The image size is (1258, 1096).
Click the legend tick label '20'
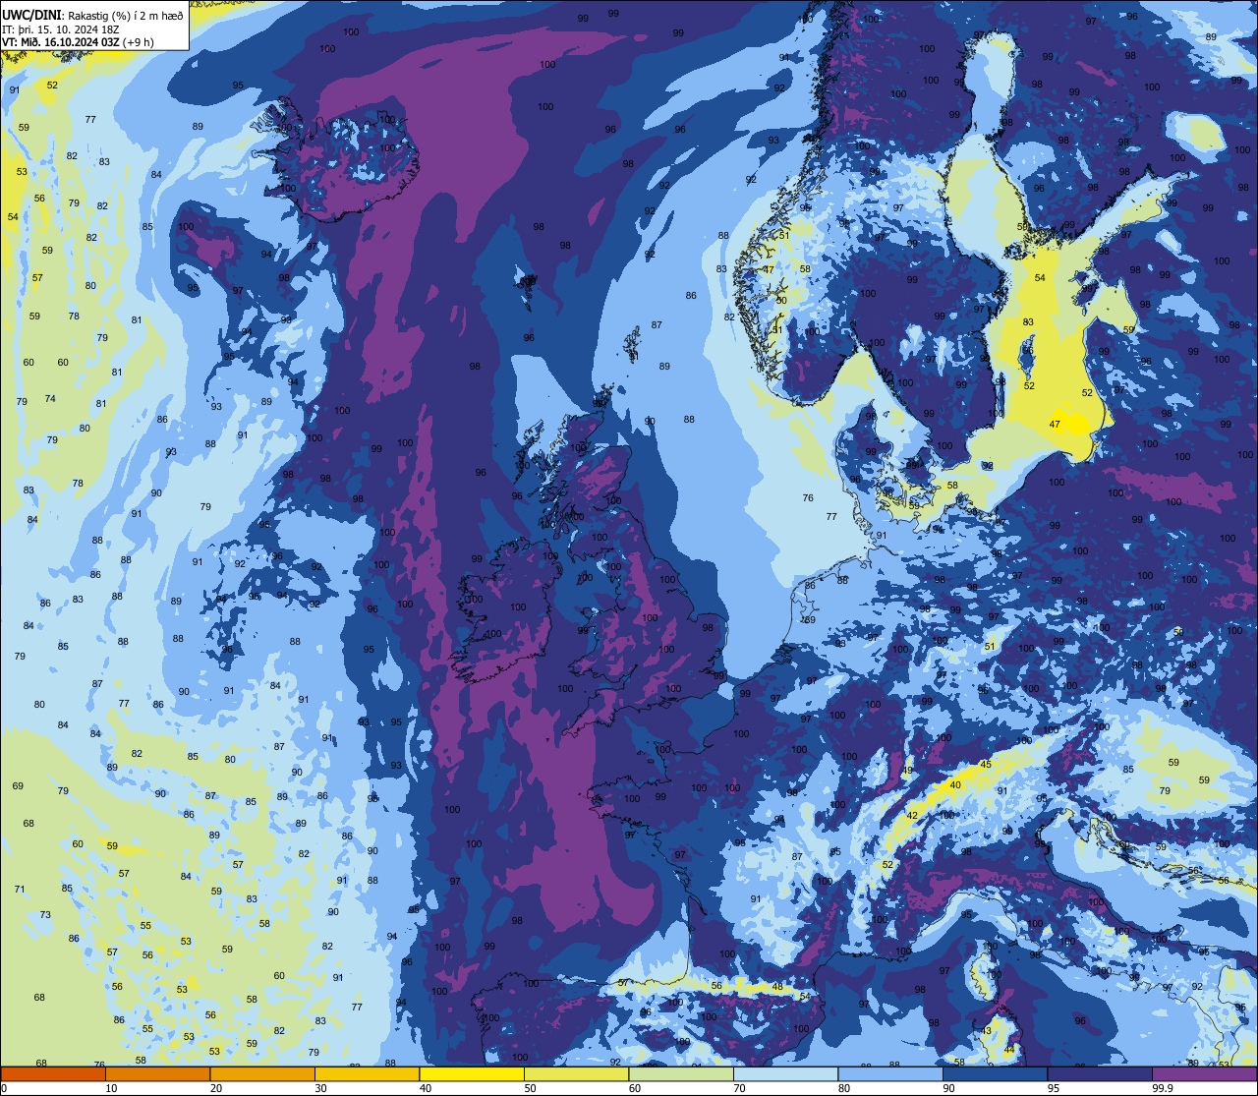(216, 1088)
